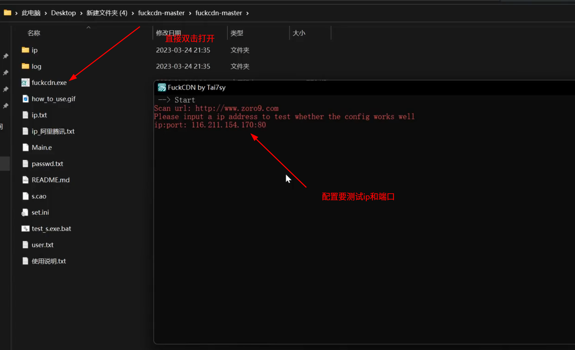This screenshot has height=350, width=575.
Task: Select the s.cao file name
Action: point(39,196)
